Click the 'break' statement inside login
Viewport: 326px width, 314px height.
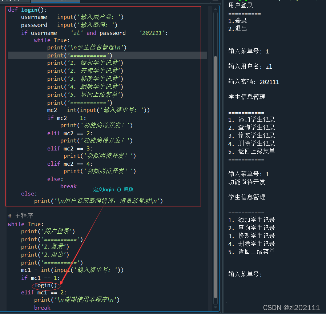pos(68,186)
